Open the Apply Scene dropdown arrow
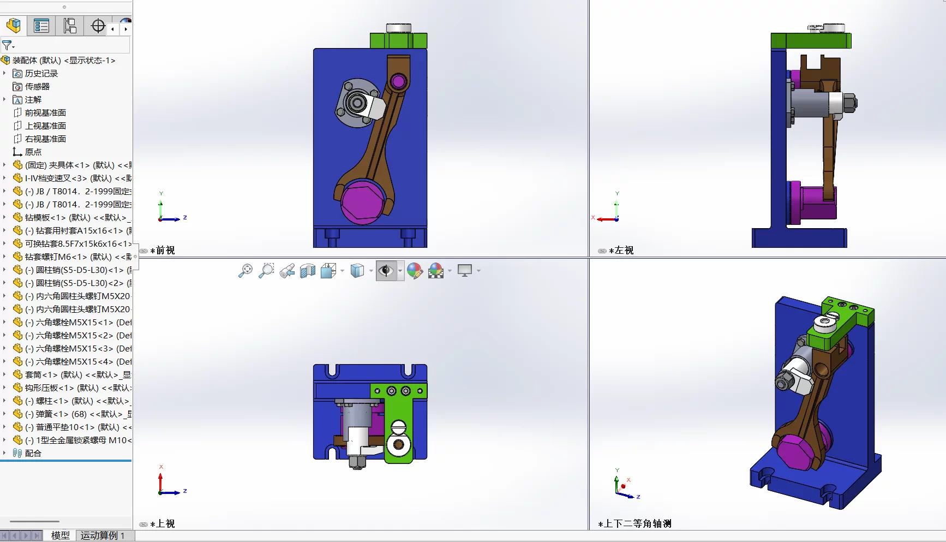Screen dimensions: 946x542 (450, 271)
